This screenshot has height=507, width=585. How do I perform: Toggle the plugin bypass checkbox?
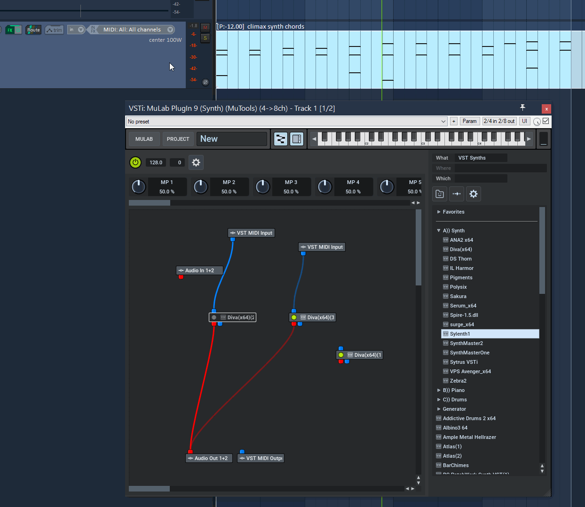(x=546, y=121)
